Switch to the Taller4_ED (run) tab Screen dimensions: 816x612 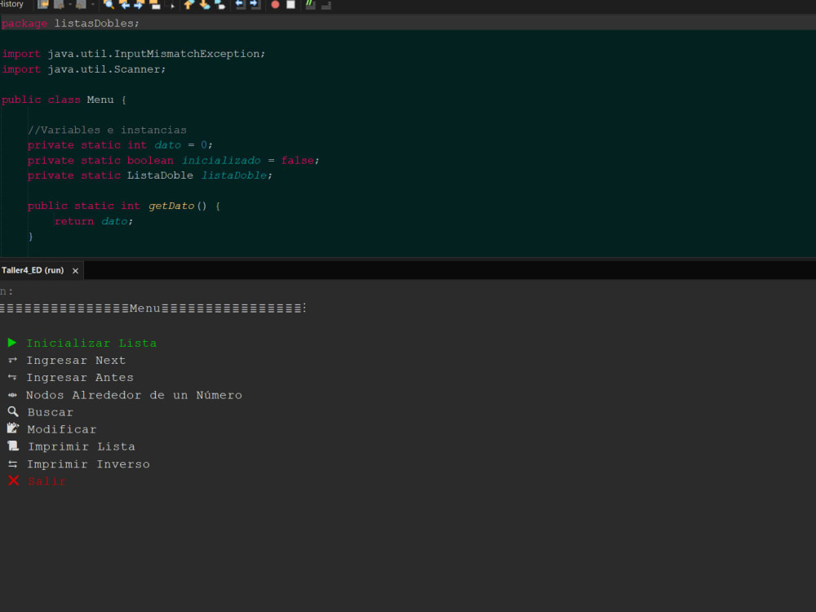[33, 269]
